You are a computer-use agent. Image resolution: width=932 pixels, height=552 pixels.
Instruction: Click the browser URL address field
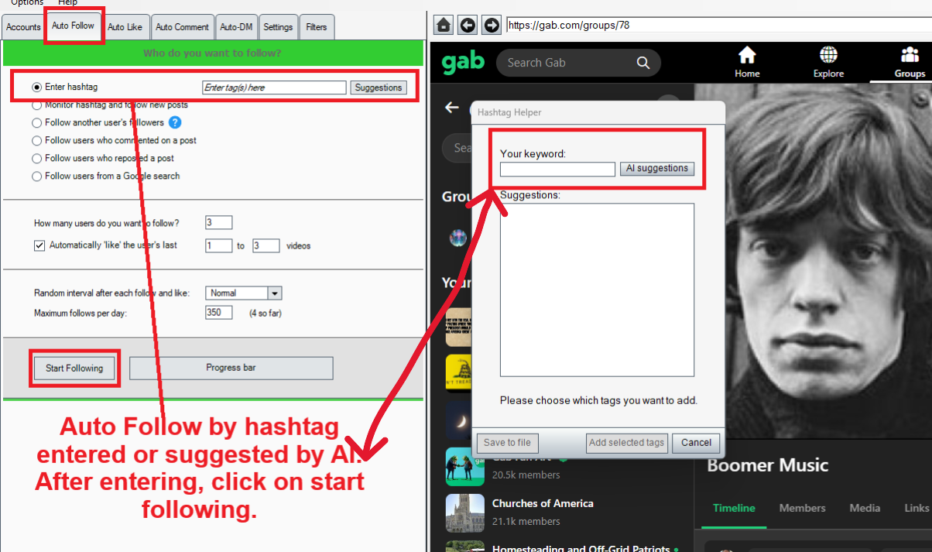coord(719,26)
